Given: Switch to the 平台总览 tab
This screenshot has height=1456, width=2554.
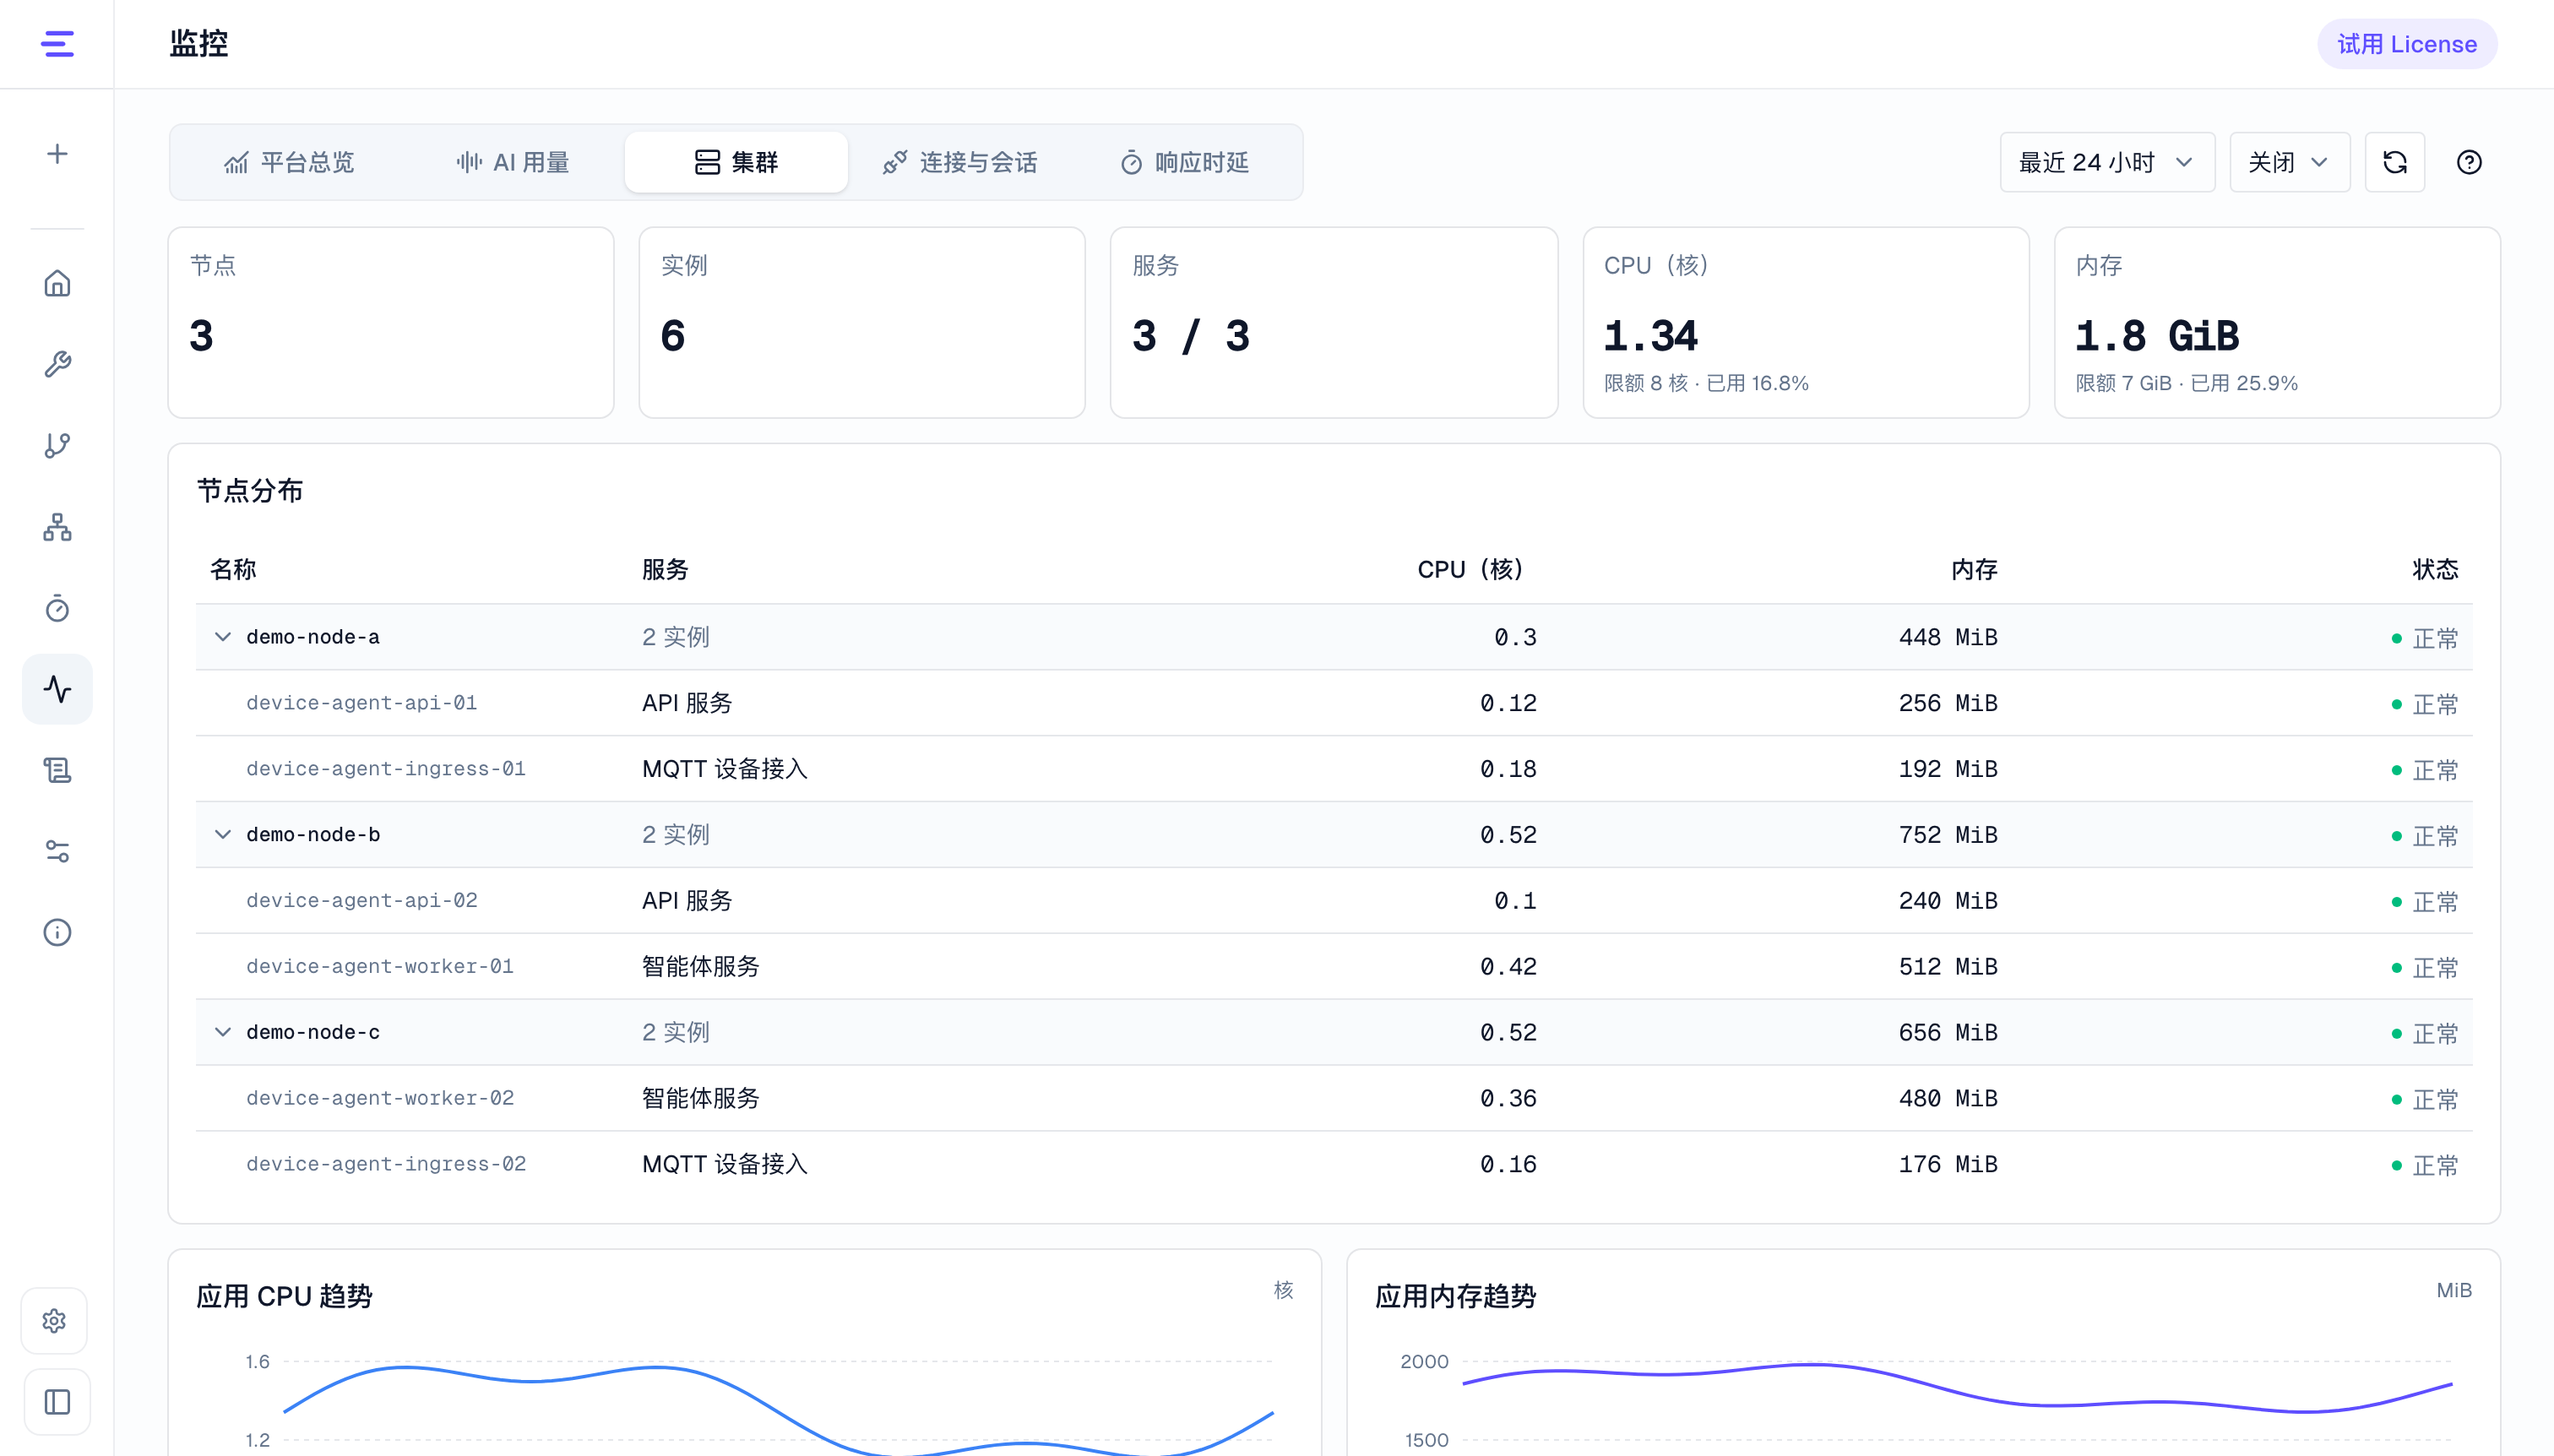Looking at the screenshot, I should click(289, 162).
